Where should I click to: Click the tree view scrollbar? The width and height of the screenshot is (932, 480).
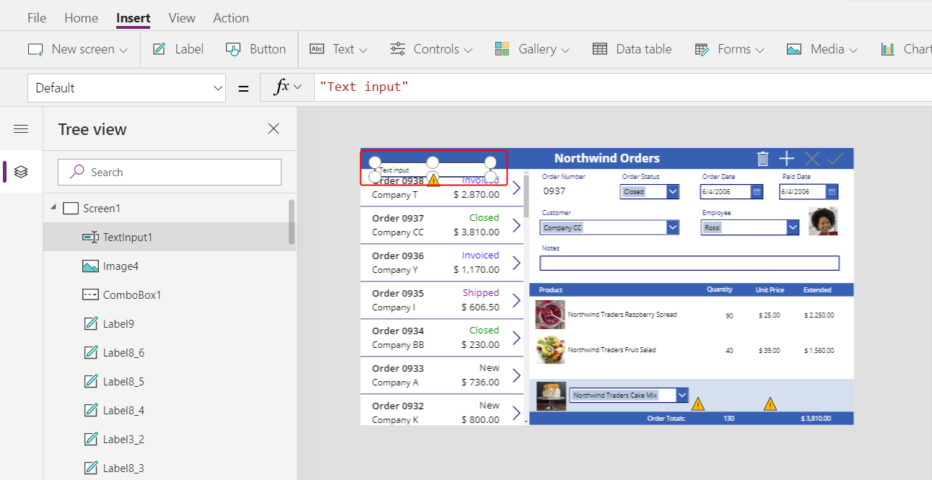point(292,222)
